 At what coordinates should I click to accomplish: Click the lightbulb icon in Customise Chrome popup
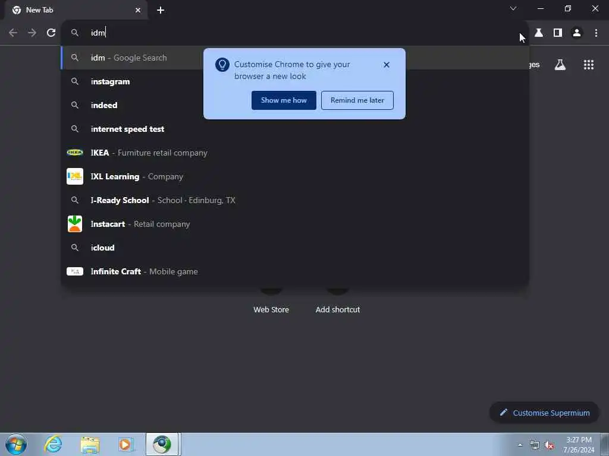pyautogui.click(x=222, y=65)
